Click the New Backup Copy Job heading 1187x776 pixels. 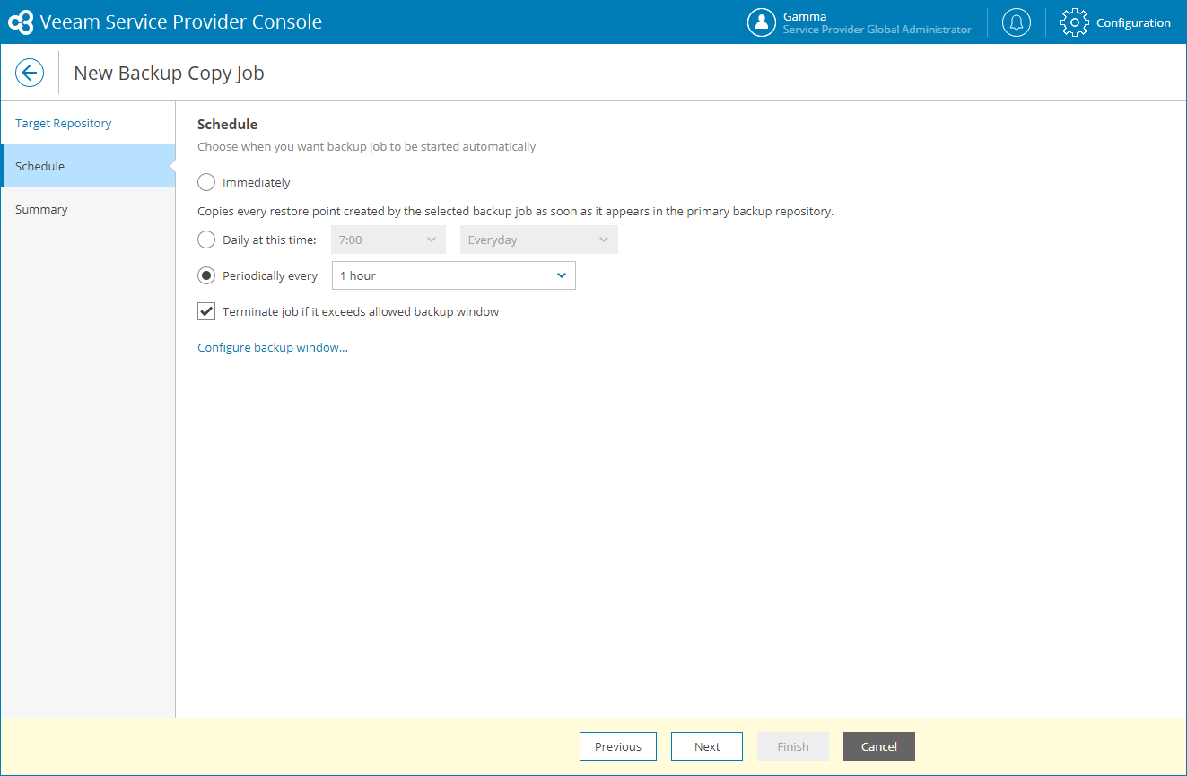coord(169,73)
